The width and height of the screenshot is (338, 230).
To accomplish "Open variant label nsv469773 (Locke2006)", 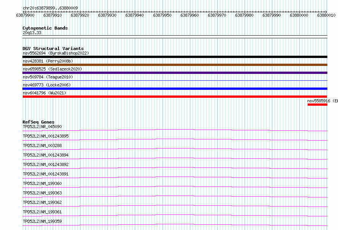I will click(47, 85).
